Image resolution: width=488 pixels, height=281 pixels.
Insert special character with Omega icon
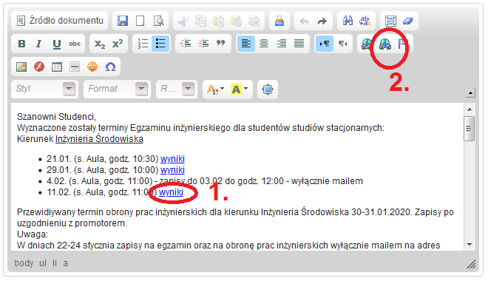pyautogui.click(x=110, y=67)
